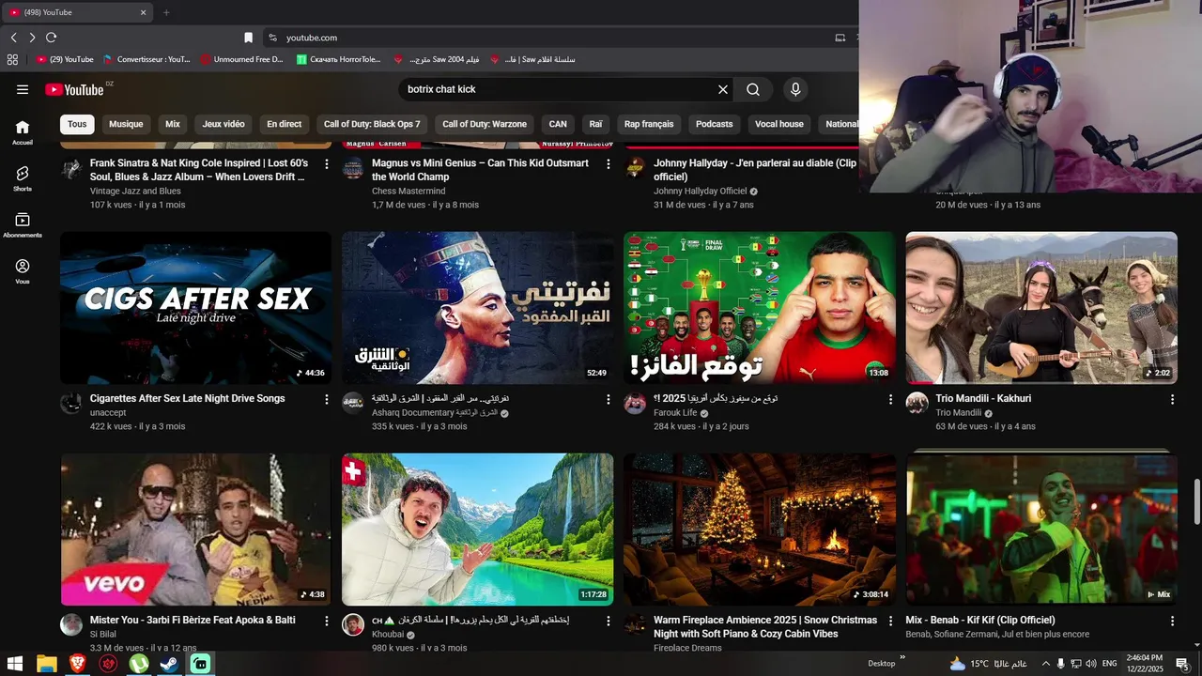This screenshot has width=1202, height=676.
Task: Open more options for Mister You video
Action: pyautogui.click(x=327, y=621)
